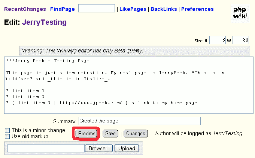Click the phpwiki logo icon
Viewport: 255px width, 158px height.
tap(240, 13)
